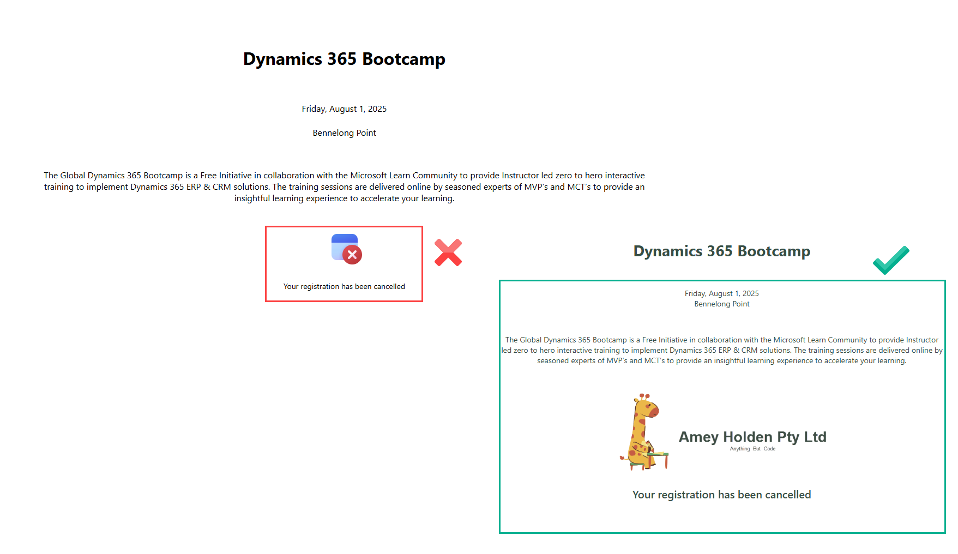Click the right panel 'Bennelong Point' text

[x=722, y=304]
